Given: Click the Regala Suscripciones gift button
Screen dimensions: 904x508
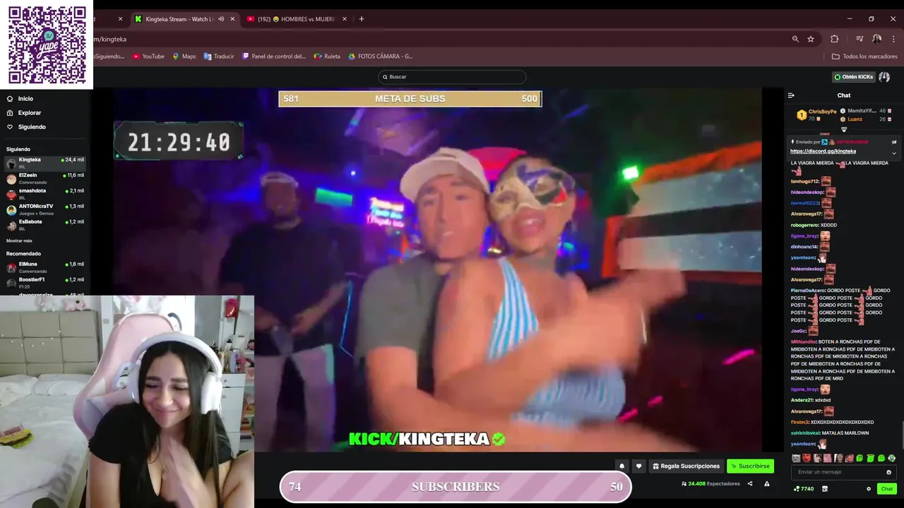Looking at the screenshot, I should pyautogui.click(x=686, y=466).
